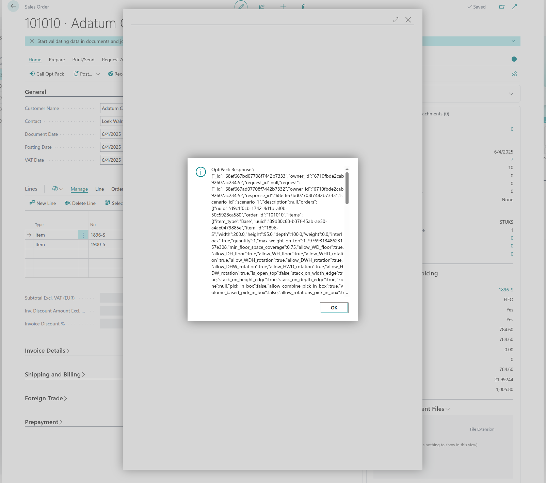Open the Post dropdown arrow
The height and width of the screenshot is (483, 546).
pyautogui.click(x=98, y=74)
